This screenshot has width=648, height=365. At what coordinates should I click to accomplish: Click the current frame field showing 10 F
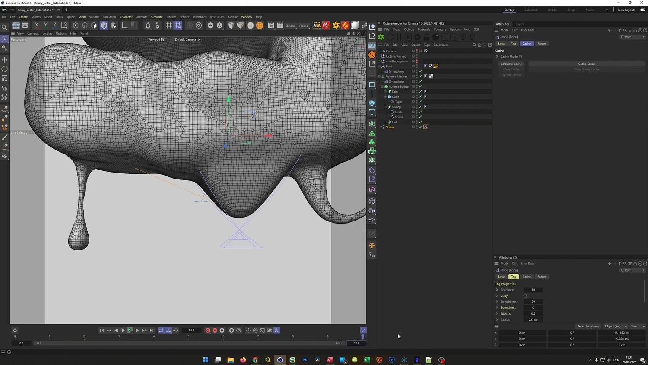tap(191, 330)
